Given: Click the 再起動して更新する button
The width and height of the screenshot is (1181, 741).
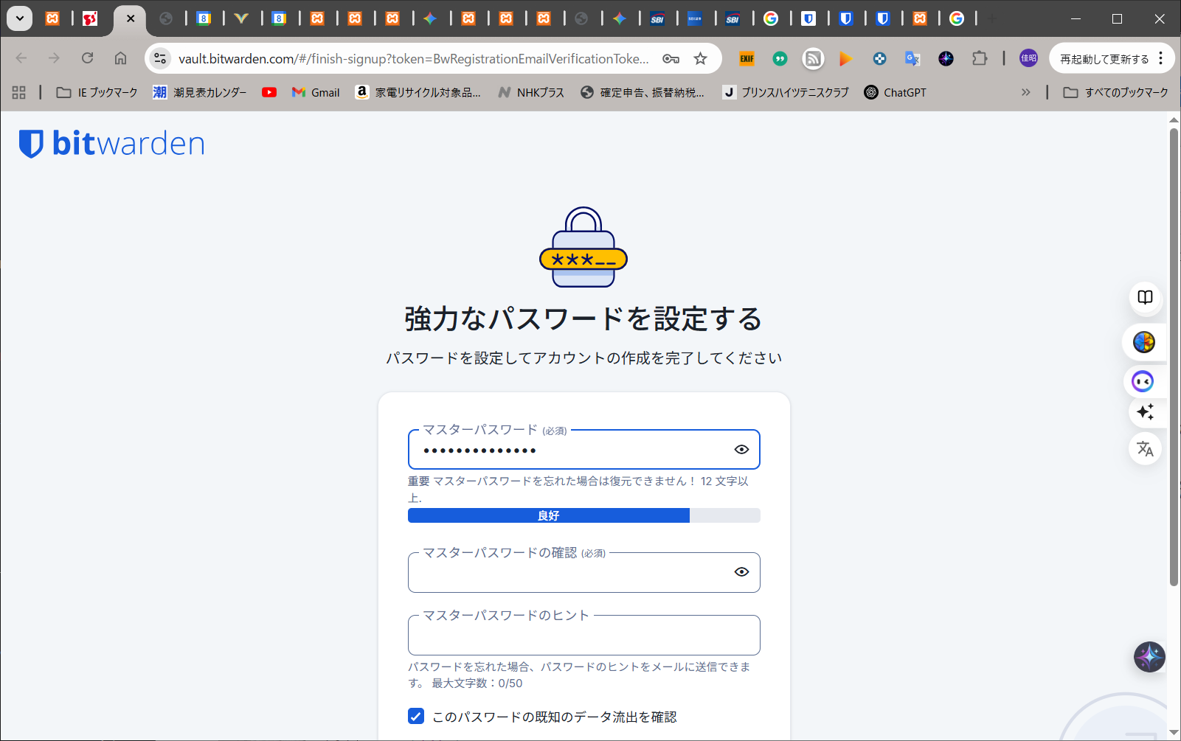Looking at the screenshot, I should point(1104,59).
